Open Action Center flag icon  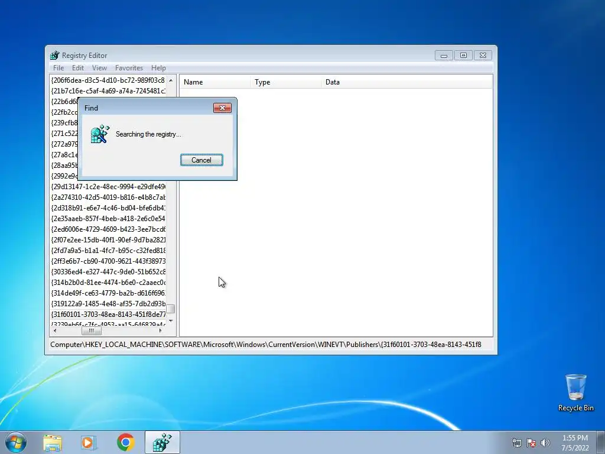click(x=531, y=443)
